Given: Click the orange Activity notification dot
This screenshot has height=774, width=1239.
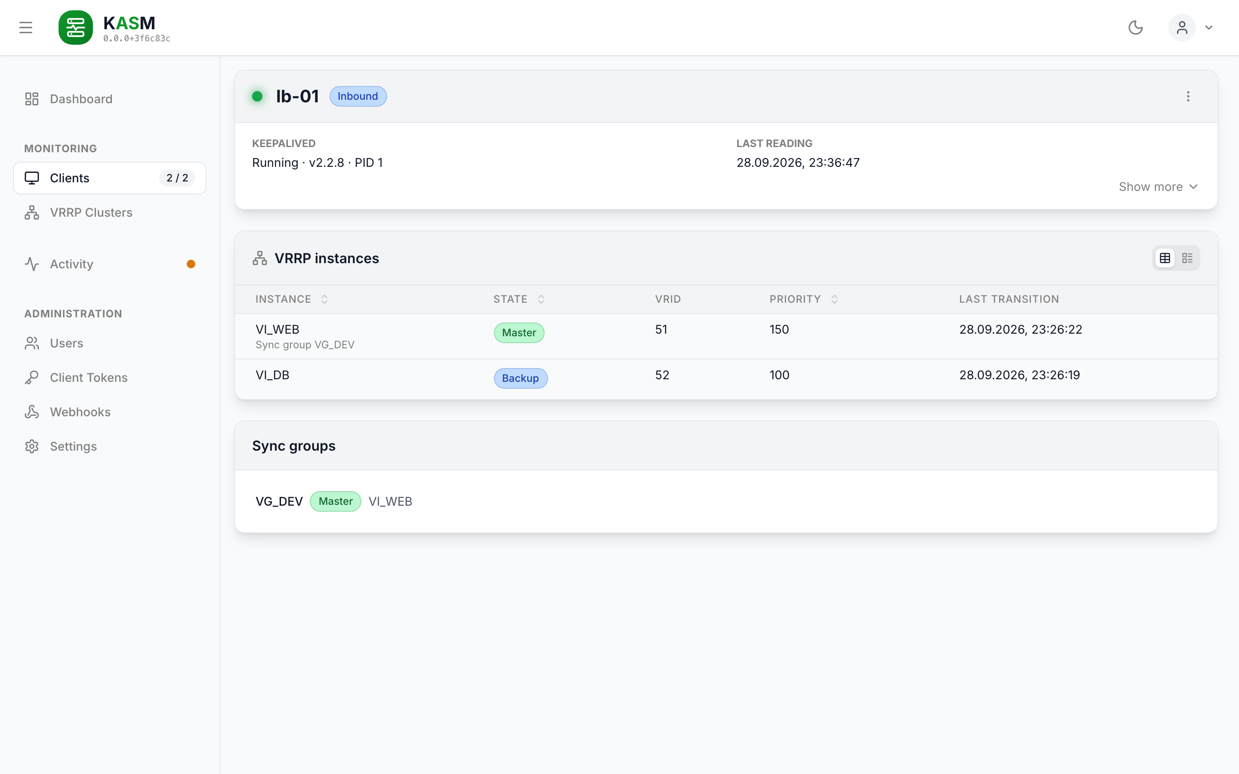Looking at the screenshot, I should (191, 264).
